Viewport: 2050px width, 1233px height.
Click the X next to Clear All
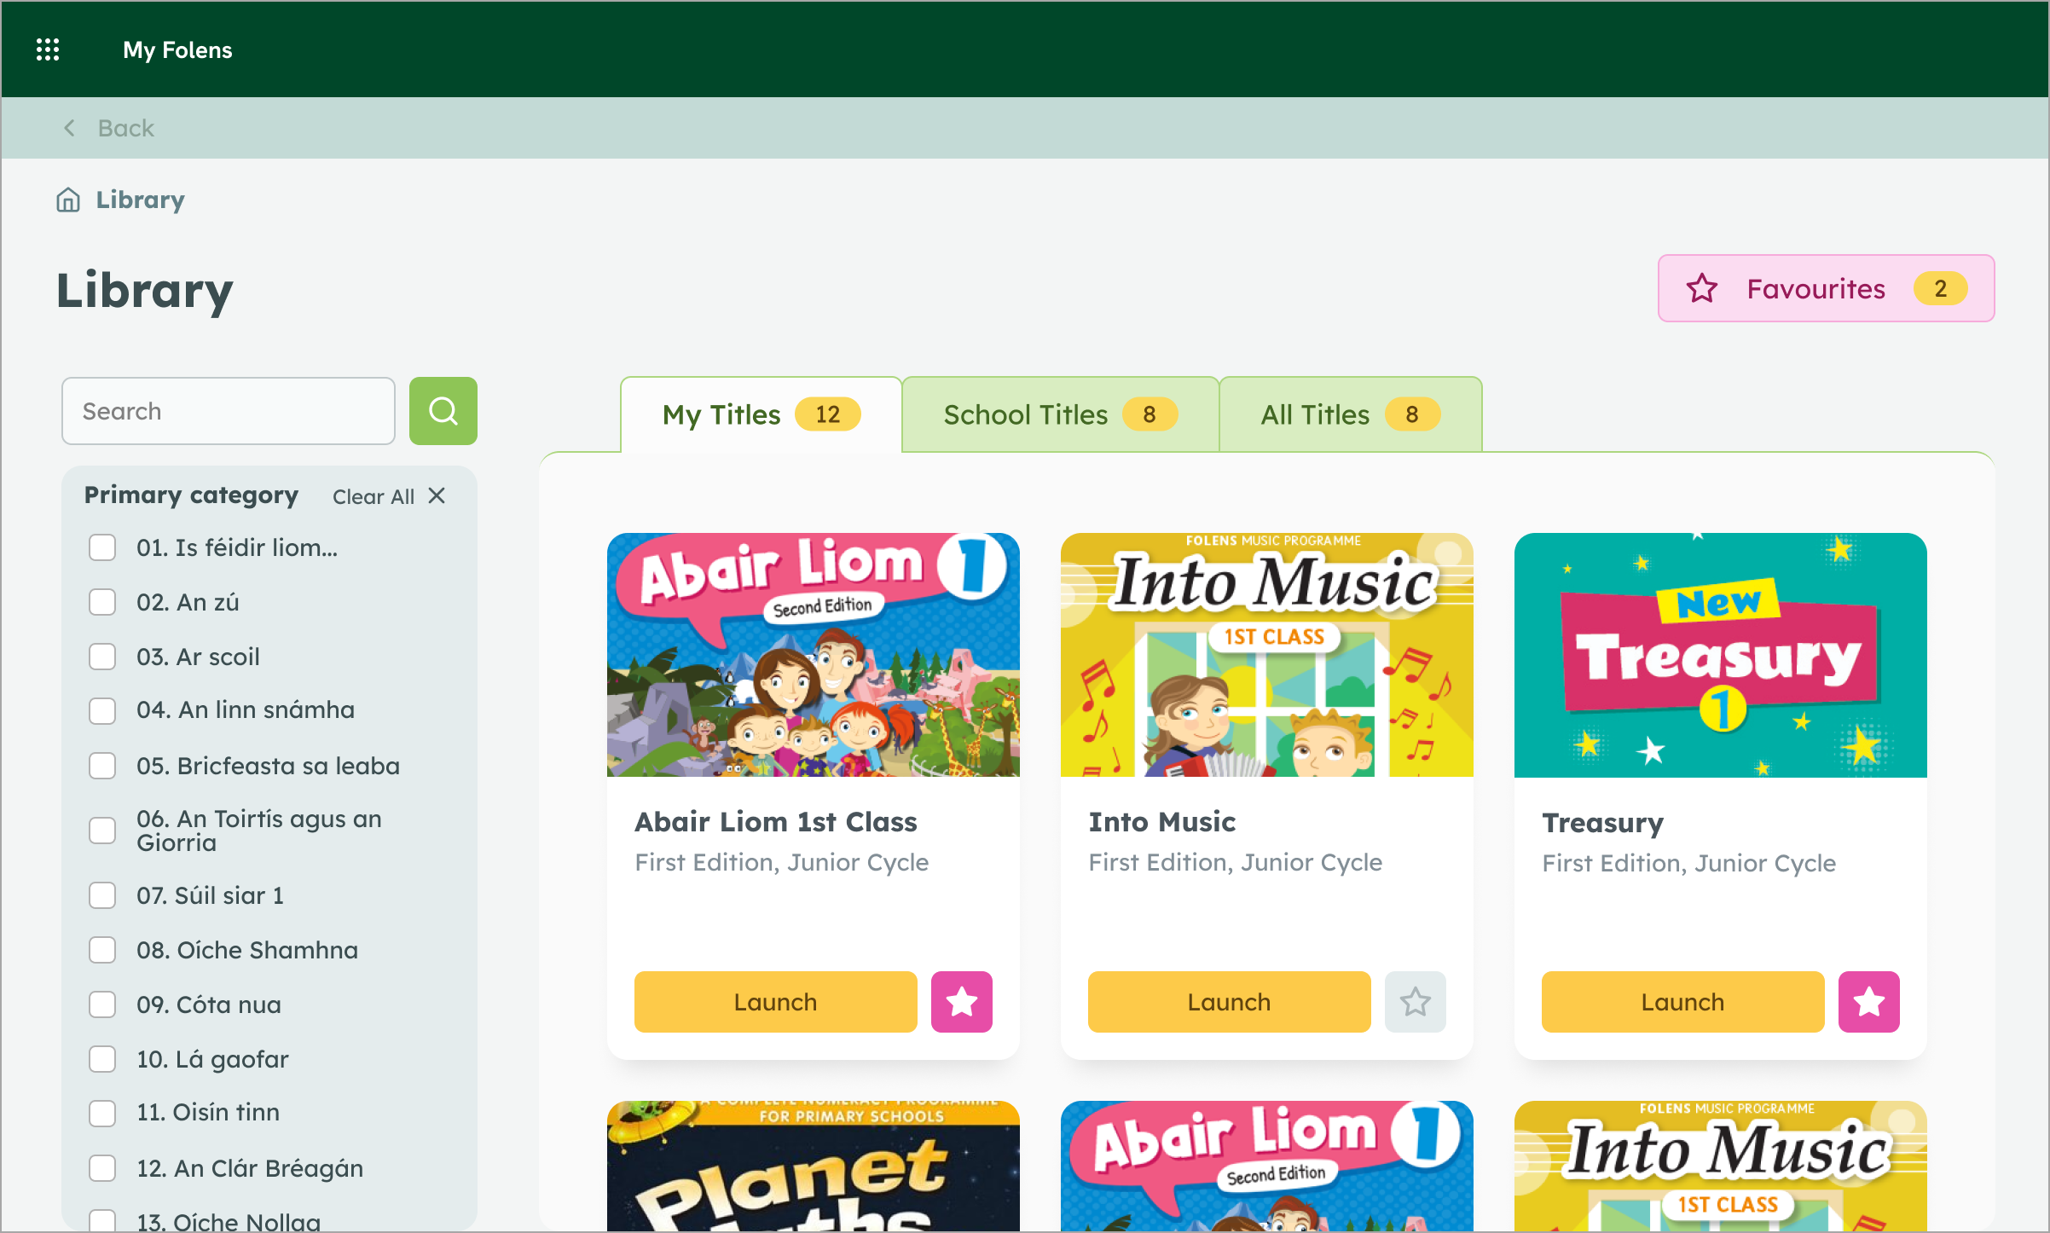[x=437, y=496]
